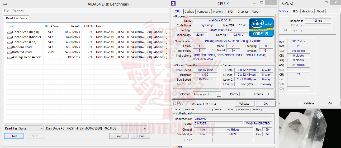
Task: Select the About tab in right CPU-Z window
Action: pos(320,11)
